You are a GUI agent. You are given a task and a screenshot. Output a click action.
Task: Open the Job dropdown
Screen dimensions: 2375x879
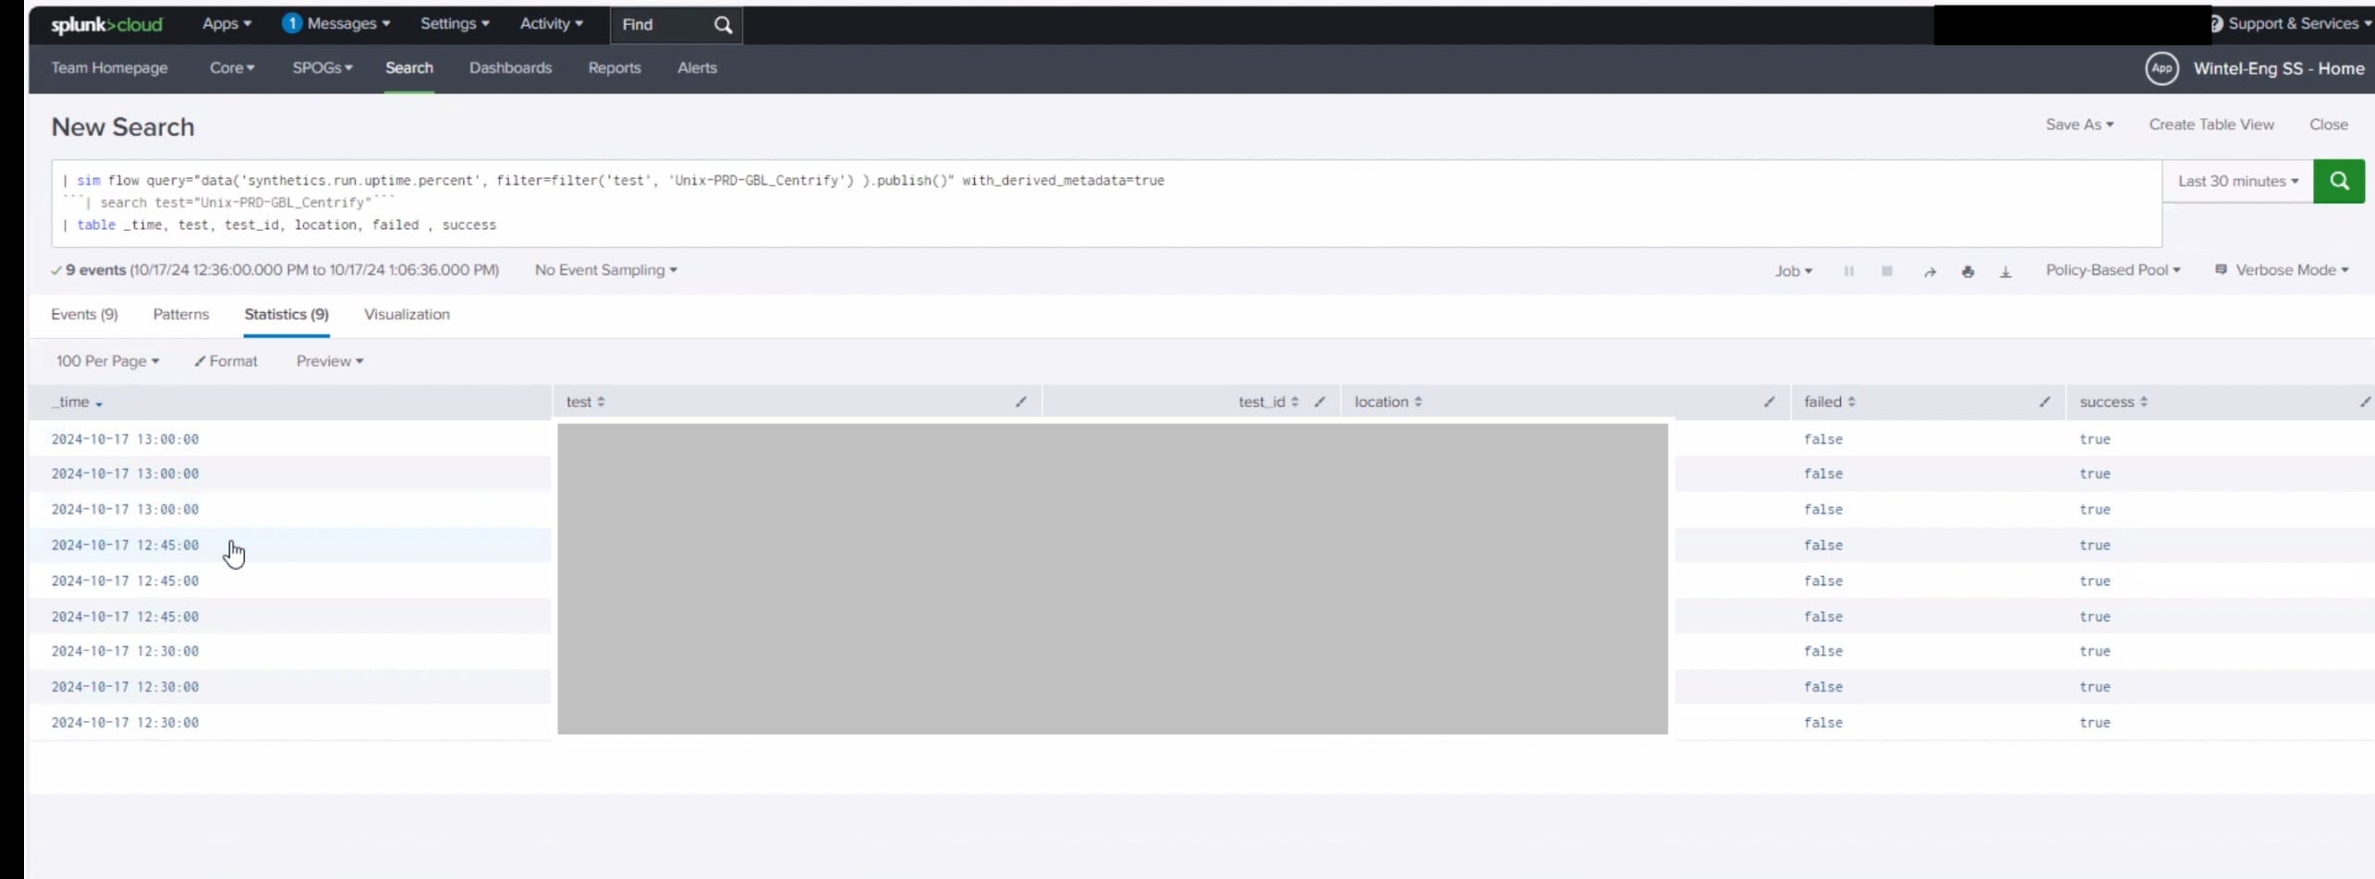pyautogui.click(x=1793, y=271)
